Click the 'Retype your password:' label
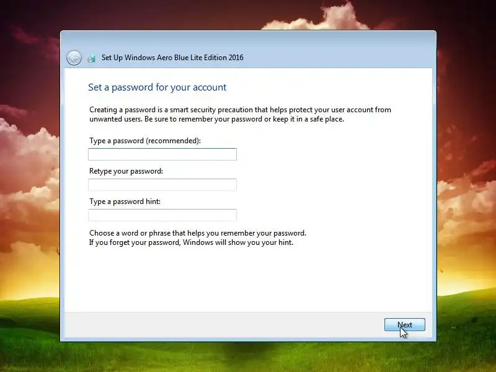Viewport: 496px width, 372px height. click(x=126, y=171)
